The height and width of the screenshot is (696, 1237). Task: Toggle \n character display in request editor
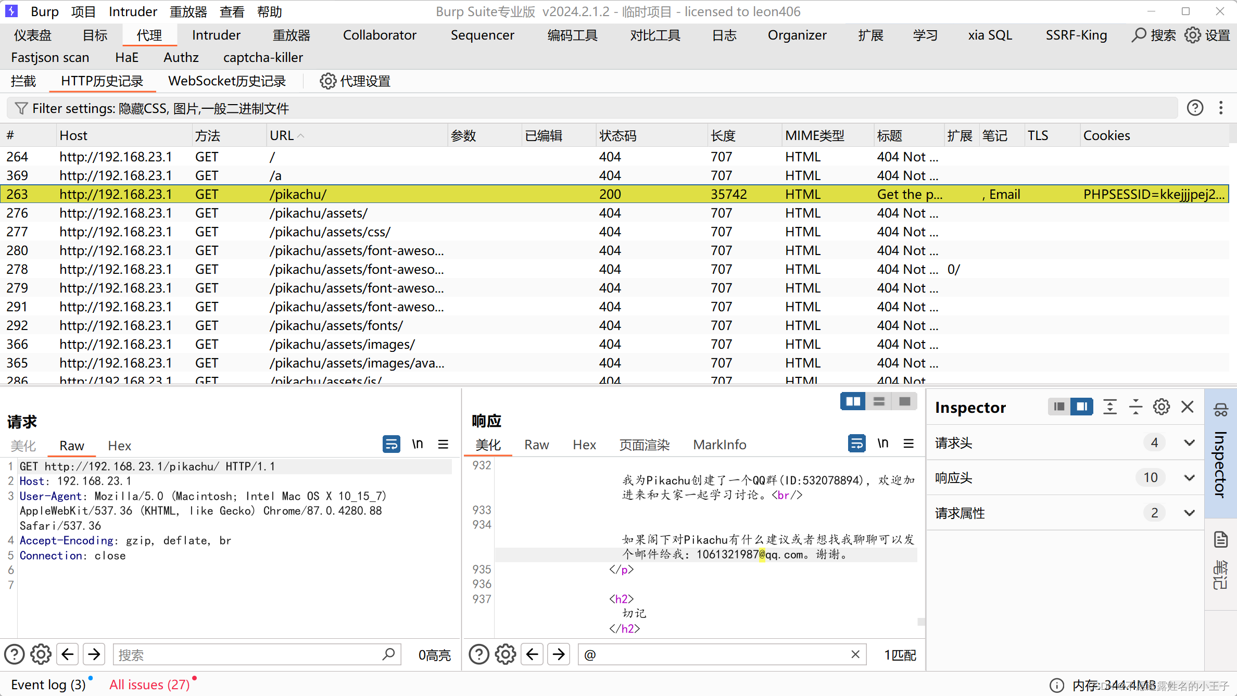click(x=417, y=444)
